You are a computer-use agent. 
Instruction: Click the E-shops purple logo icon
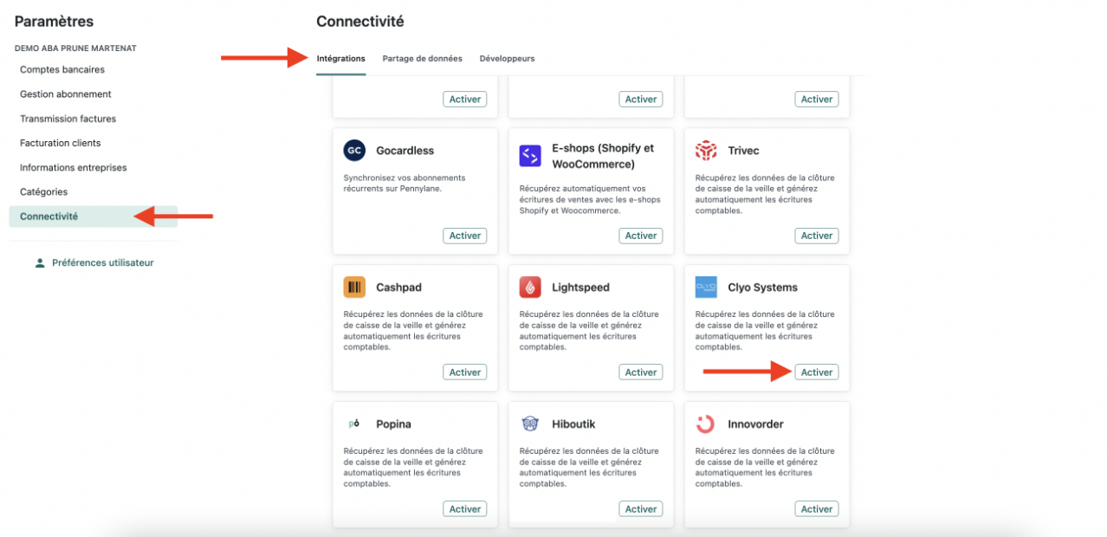pyautogui.click(x=530, y=156)
